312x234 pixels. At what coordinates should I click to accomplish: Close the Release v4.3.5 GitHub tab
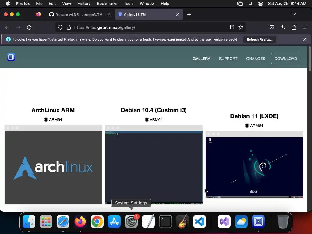pos(109,15)
